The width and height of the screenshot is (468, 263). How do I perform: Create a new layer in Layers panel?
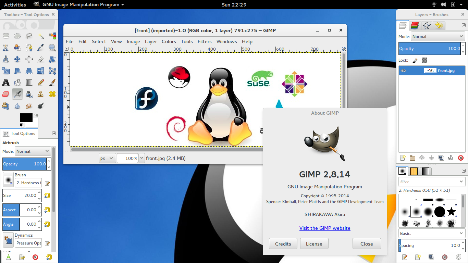click(403, 158)
